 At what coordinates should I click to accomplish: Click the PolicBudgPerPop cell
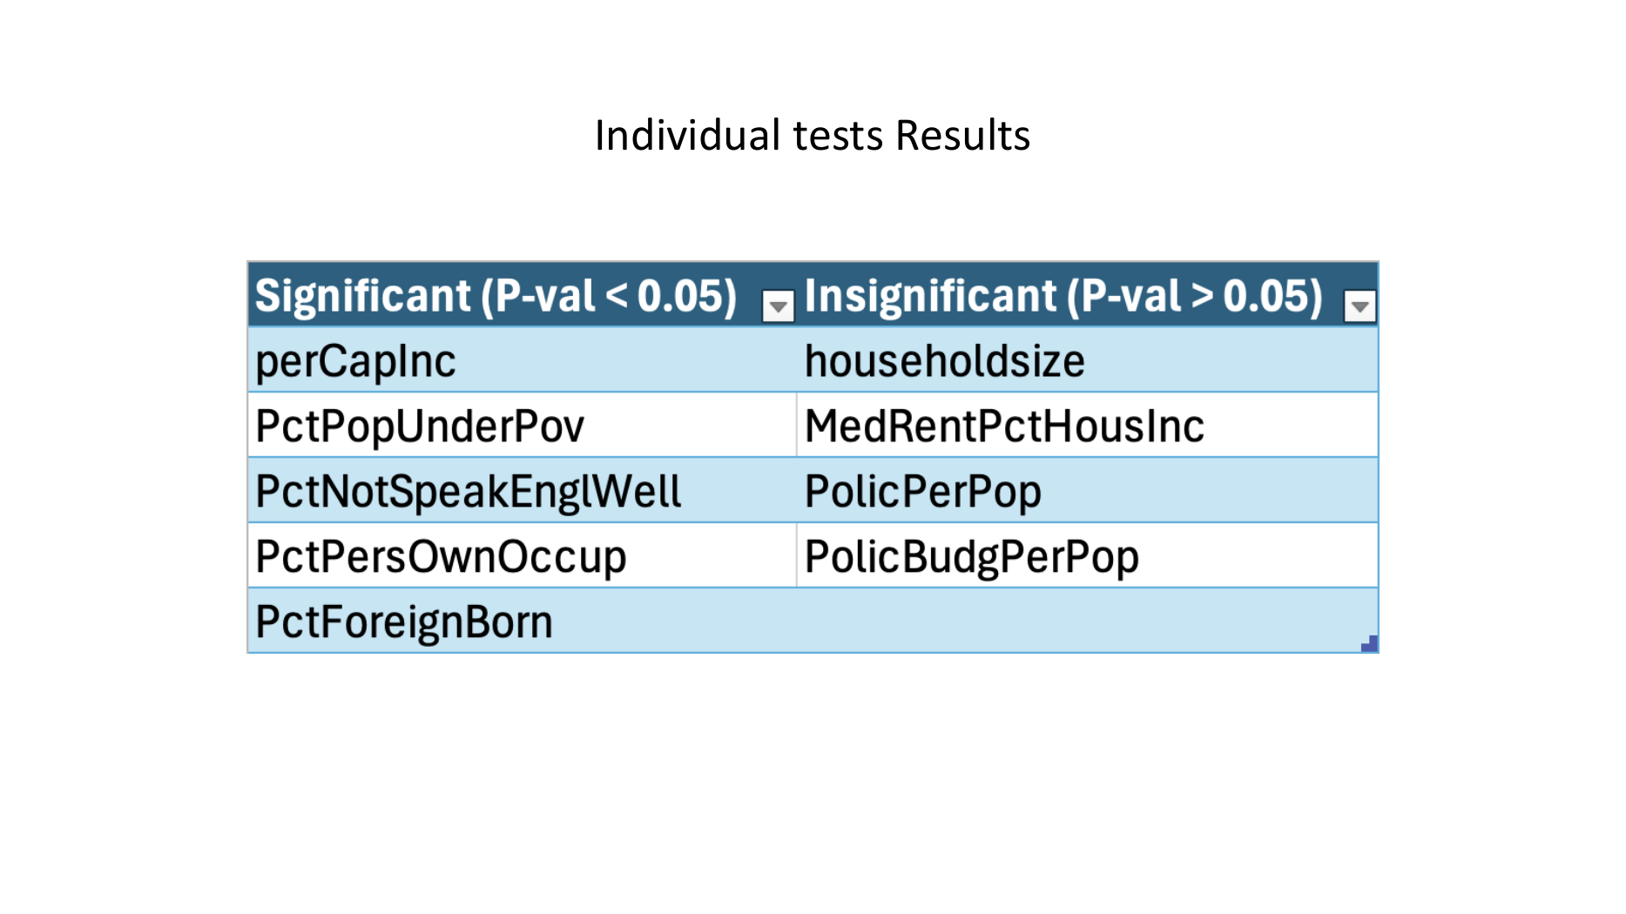(1087, 555)
